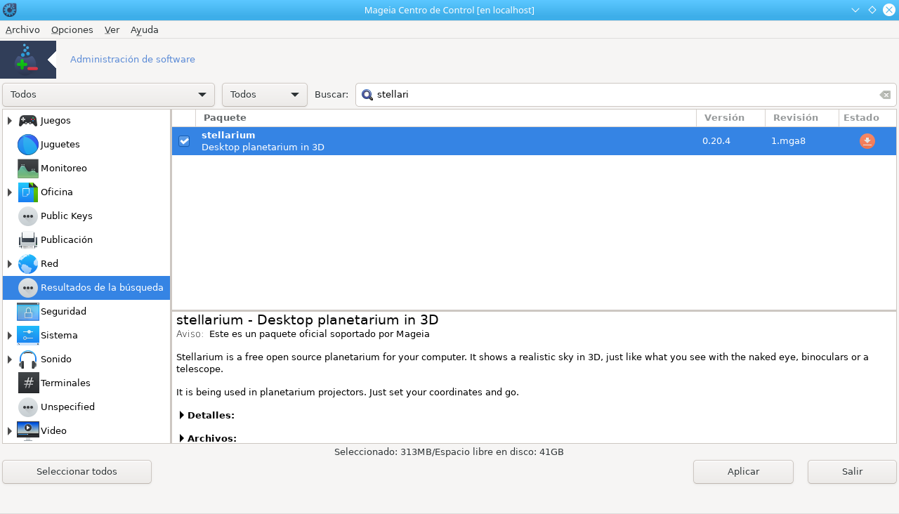This screenshot has width=899, height=514.
Task: Open the narrow Todos dropdown beside Buscar
Action: (265, 95)
